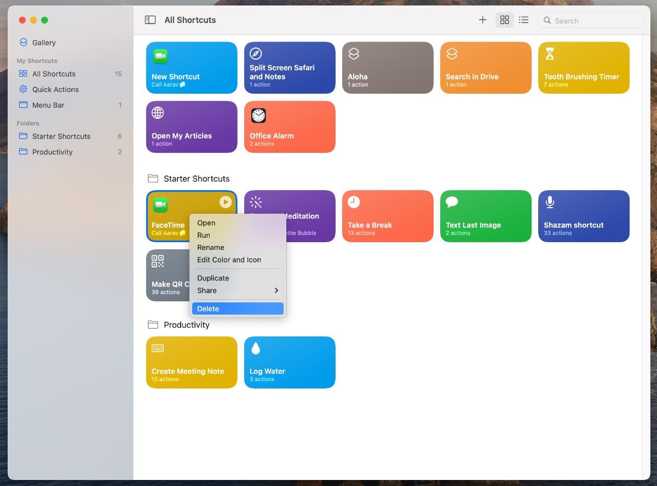657x486 pixels.
Task: Select Quick Actions in sidebar
Action: point(55,89)
